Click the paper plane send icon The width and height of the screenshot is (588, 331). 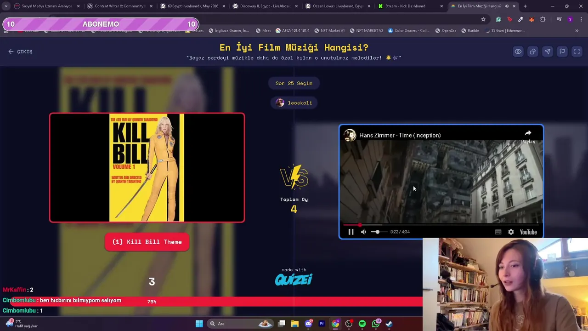[x=548, y=51]
